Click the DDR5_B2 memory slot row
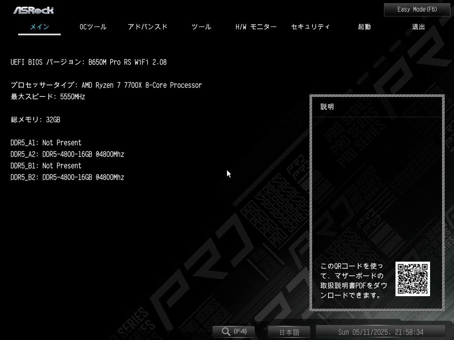 67,178
